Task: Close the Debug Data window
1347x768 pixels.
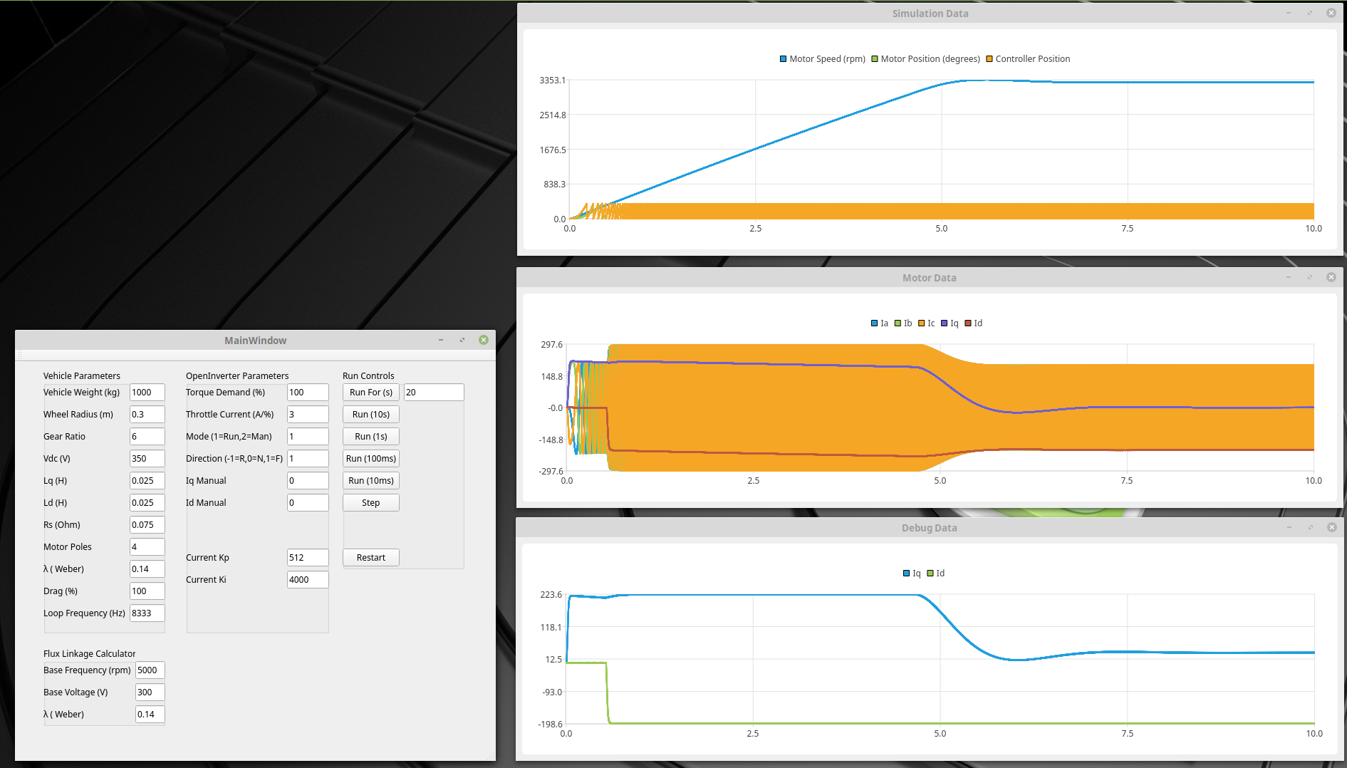Action: pyautogui.click(x=1331, y=527)
